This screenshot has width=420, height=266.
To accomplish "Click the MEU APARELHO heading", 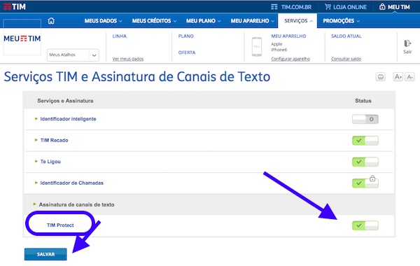I will coord(288,36).
